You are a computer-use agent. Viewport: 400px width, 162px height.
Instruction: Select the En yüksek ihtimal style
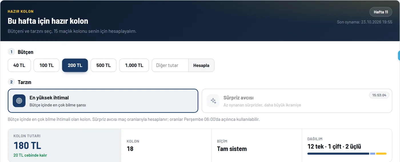pyautogui.click(x=103, y=101)
